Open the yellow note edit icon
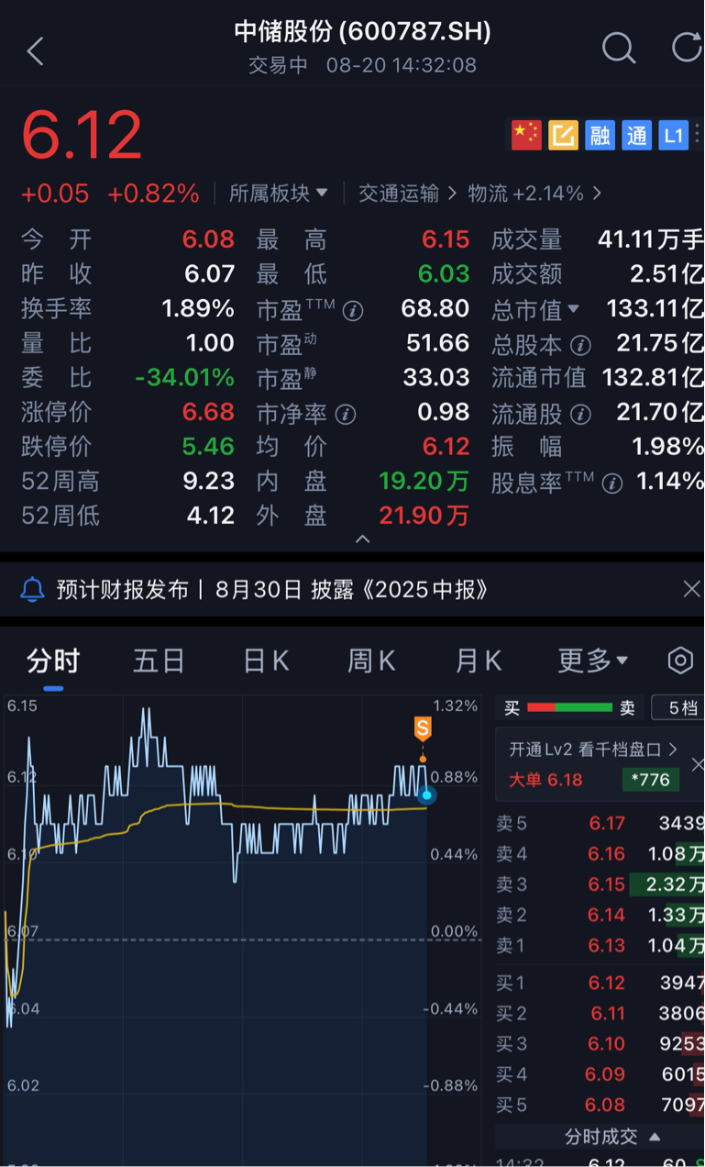The width and height of the screenshot is (705, 1167). click(563, 136)
